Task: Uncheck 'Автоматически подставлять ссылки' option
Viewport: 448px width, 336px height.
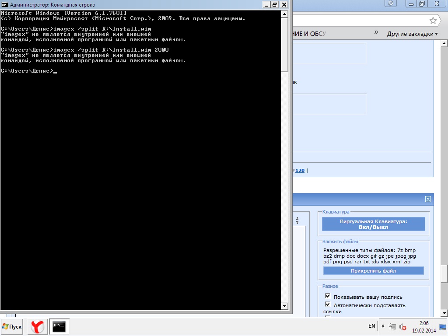Action: point(327,304)
